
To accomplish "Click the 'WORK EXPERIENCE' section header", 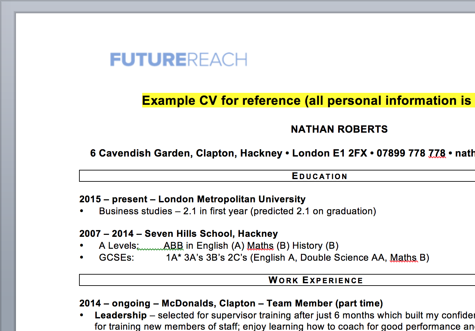I will coord(316,280).
